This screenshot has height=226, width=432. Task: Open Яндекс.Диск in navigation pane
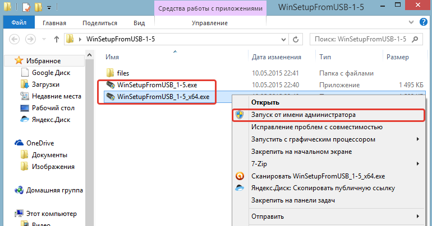pos(51,120)
